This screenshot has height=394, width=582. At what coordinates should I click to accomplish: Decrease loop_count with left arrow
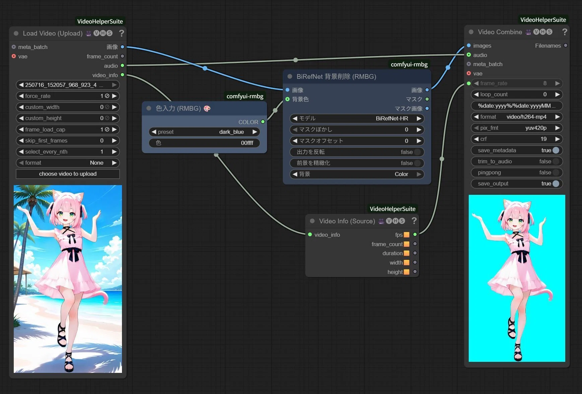(476, 94)
